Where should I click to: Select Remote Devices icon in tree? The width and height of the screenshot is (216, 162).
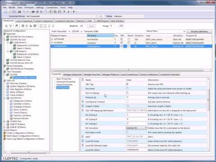(11, 118)
